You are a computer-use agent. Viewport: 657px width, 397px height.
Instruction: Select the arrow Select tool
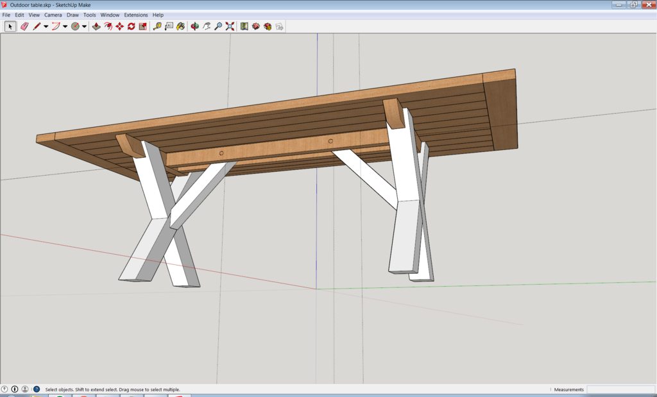pyautogui.click(x=10, y=26)
